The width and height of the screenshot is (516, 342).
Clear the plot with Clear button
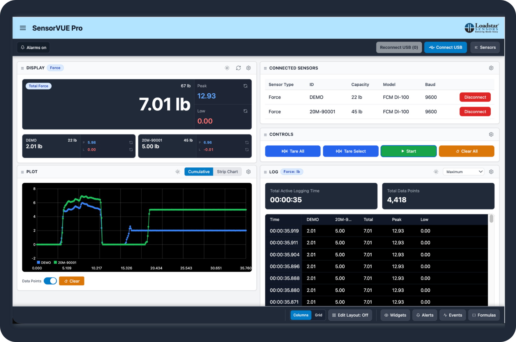[72, 281]
